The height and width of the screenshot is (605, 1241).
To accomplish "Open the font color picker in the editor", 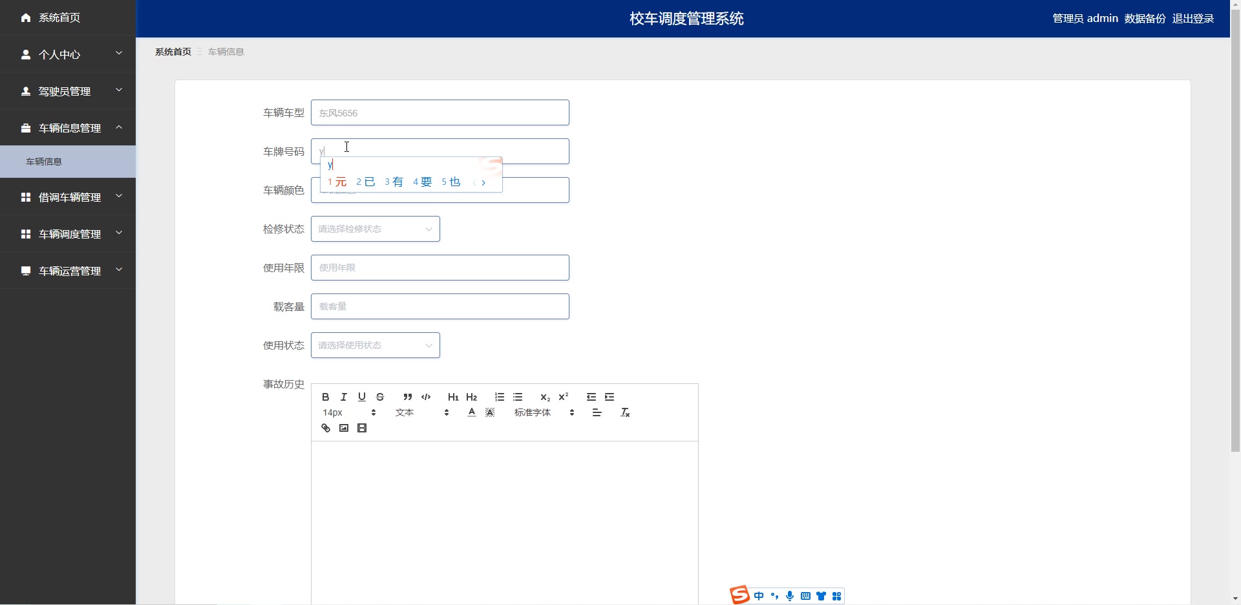I will click(x=471, y=412).
